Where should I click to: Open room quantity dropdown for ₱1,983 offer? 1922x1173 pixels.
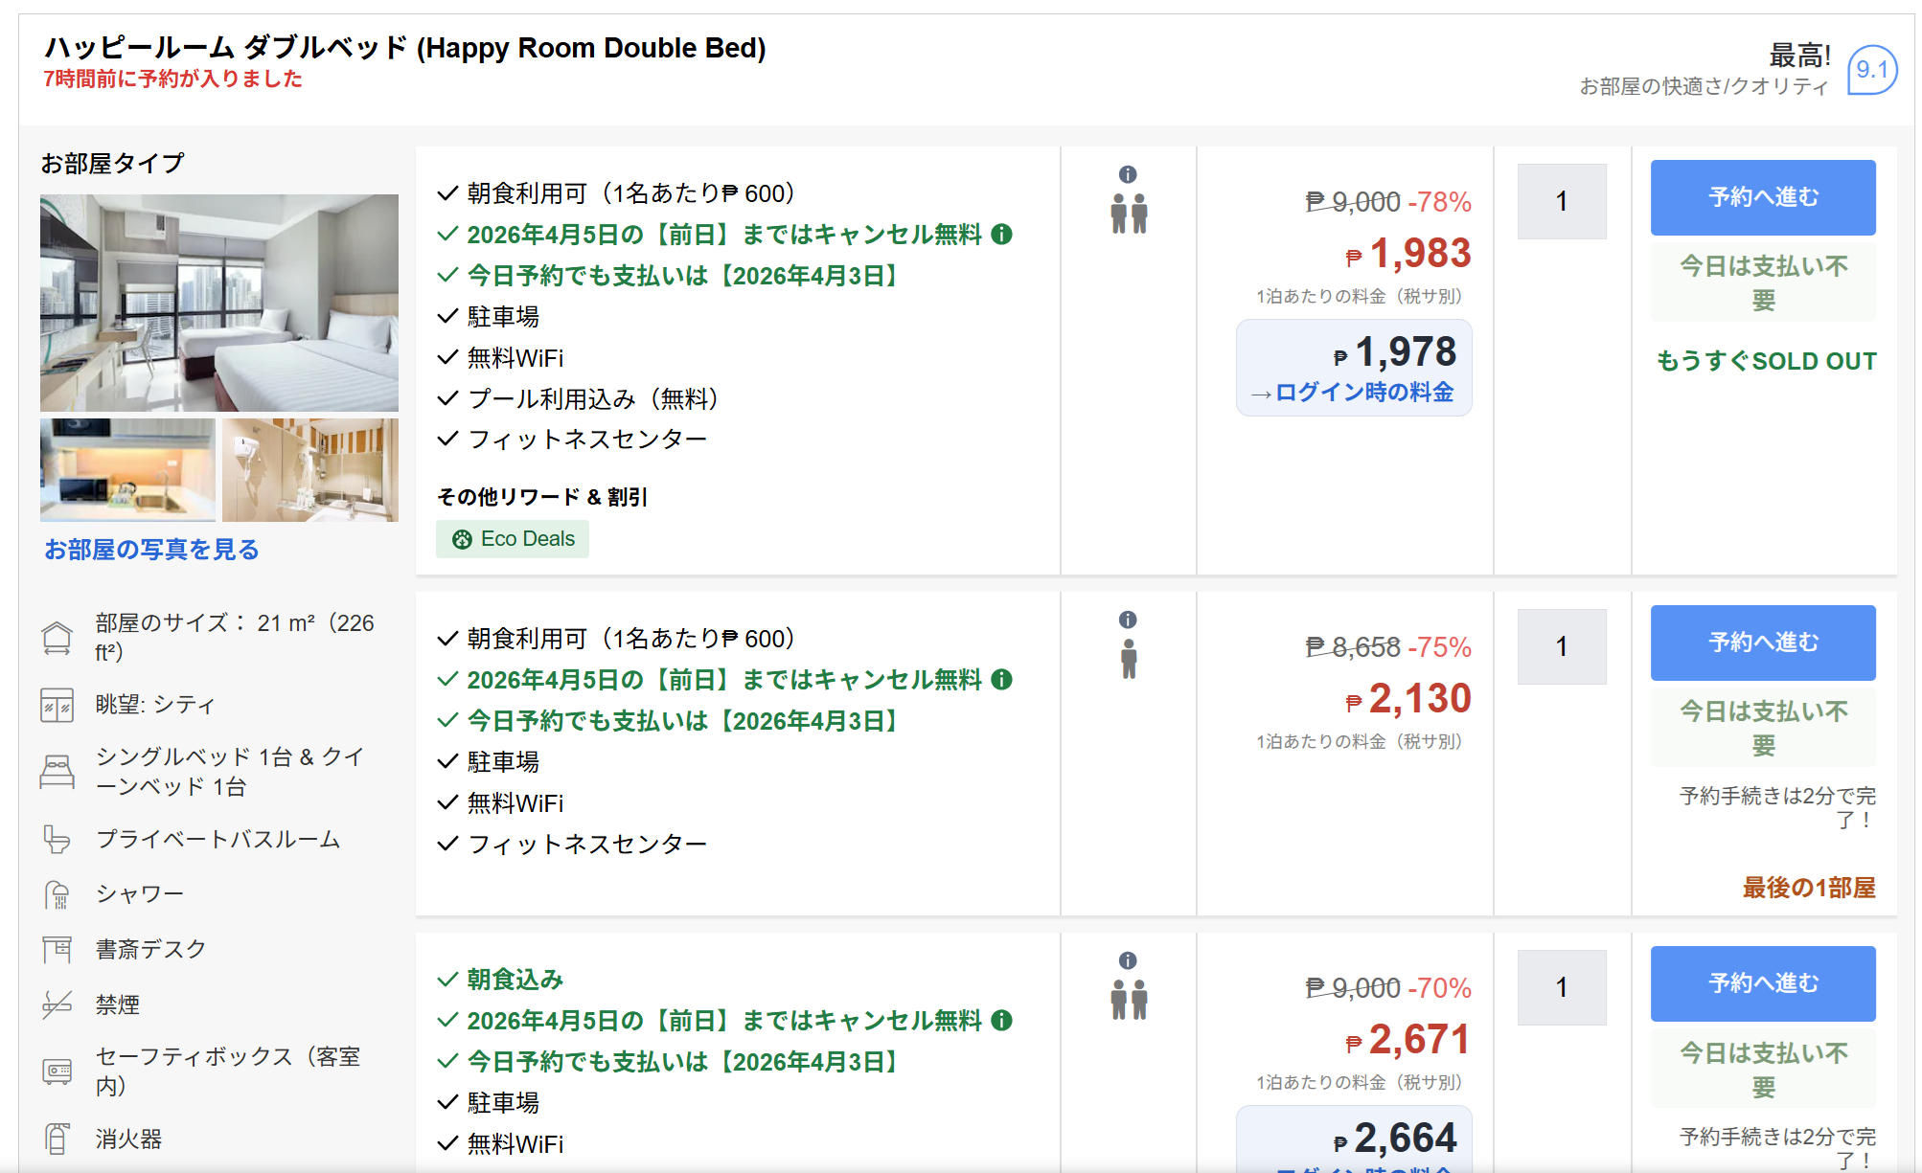point(1562,201)
